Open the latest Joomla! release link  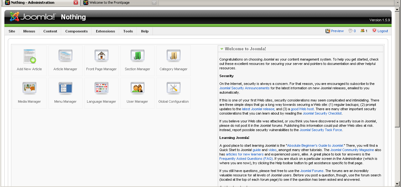coord(258,109)
